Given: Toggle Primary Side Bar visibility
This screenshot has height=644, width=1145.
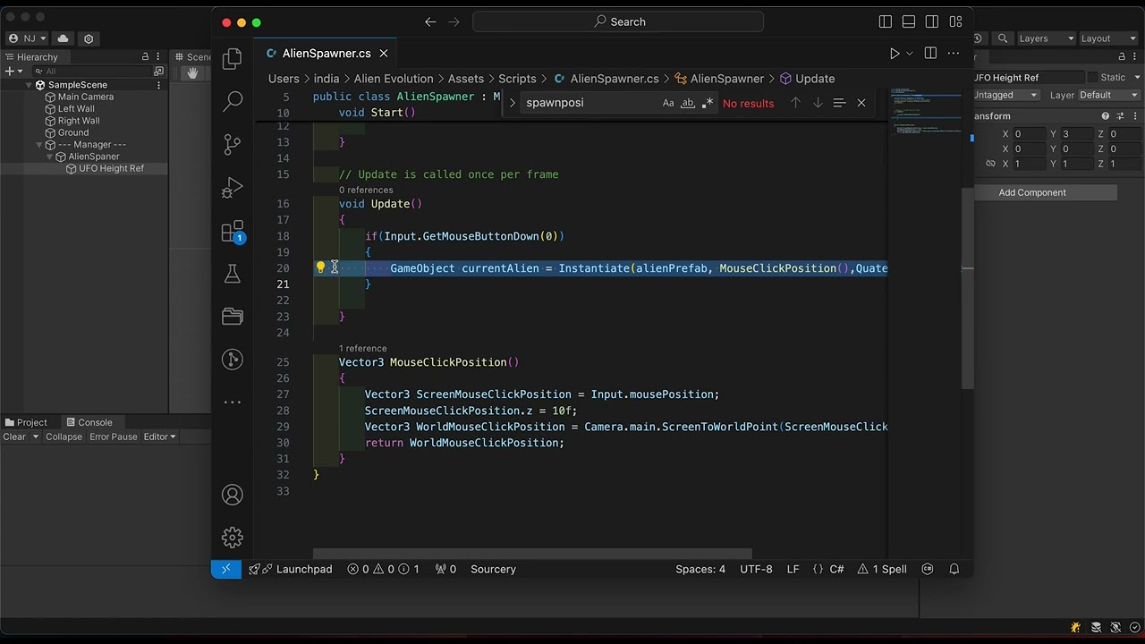Looking at the screenshot, I should click(886, 21).
